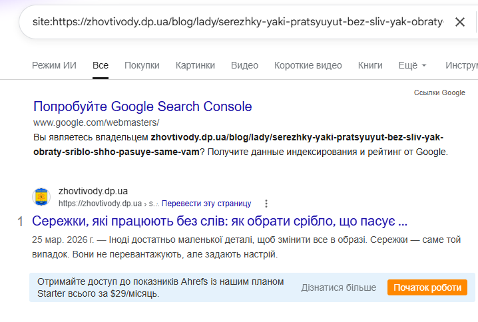Open the Покупки tab
478x322 pixels.
pos(142,65)
